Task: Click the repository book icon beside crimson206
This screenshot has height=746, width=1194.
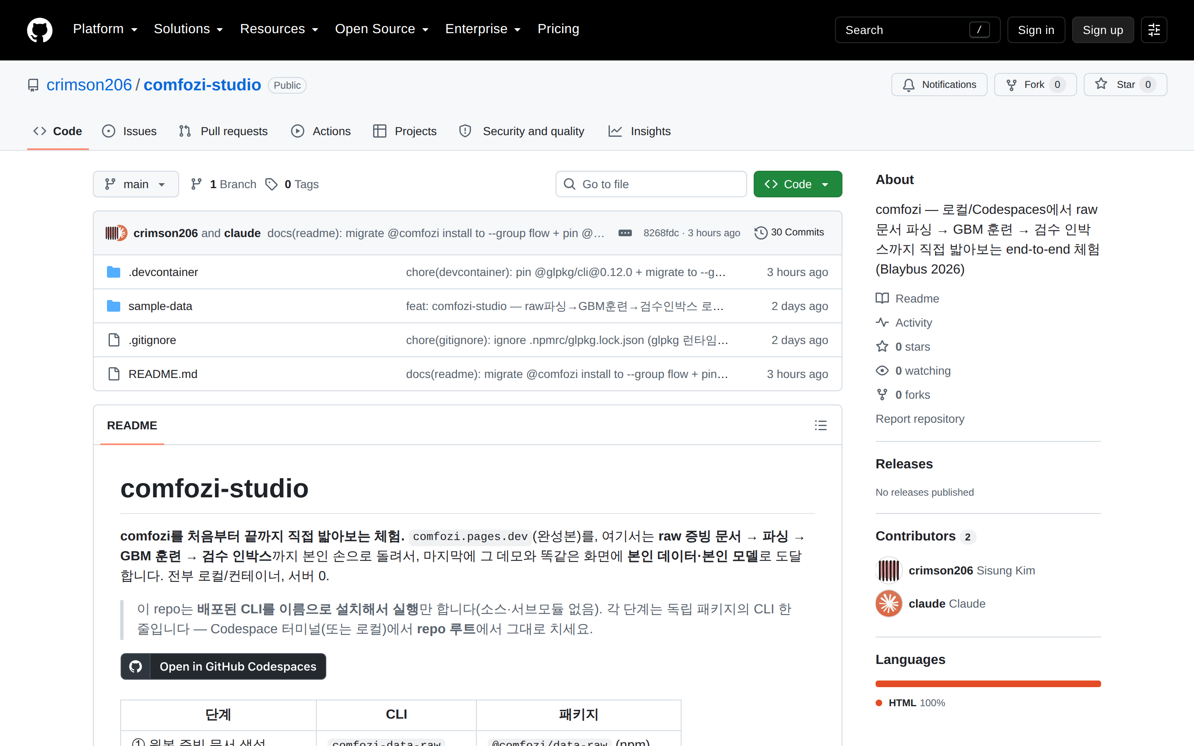Action: coord(33,85)
